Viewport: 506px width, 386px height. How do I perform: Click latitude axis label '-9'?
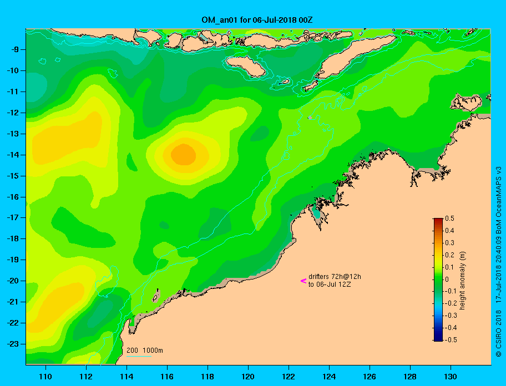click(15, 50)
